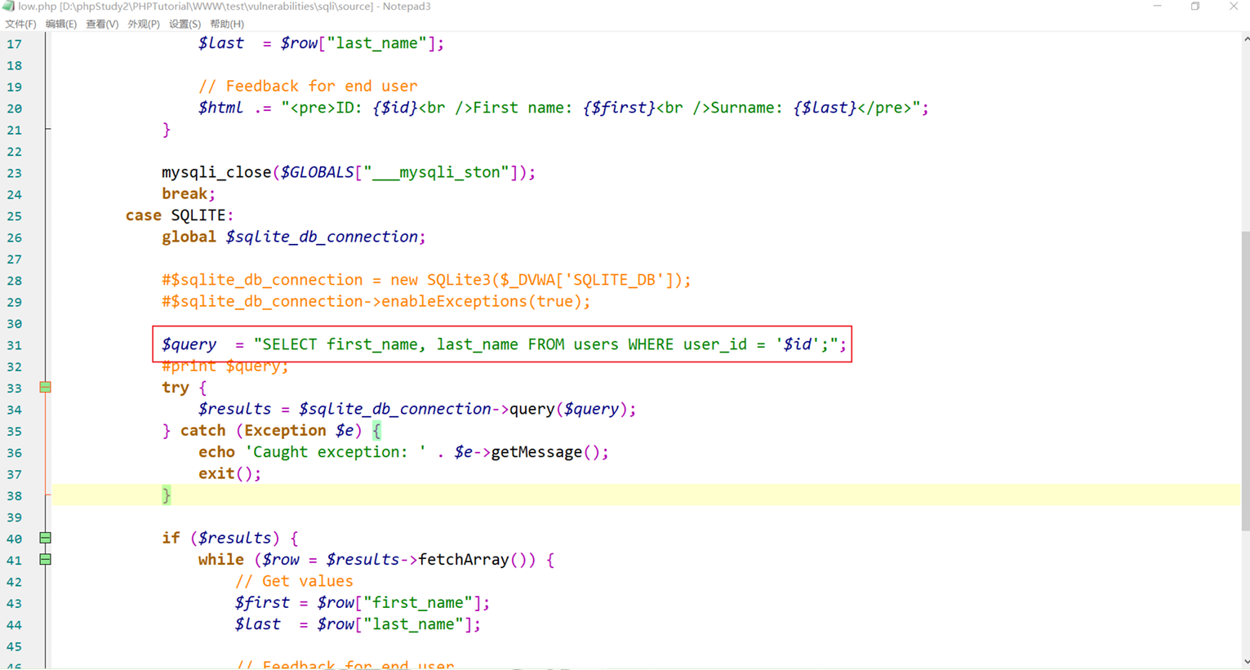Click the try keyword on line 33

[176, 388]
